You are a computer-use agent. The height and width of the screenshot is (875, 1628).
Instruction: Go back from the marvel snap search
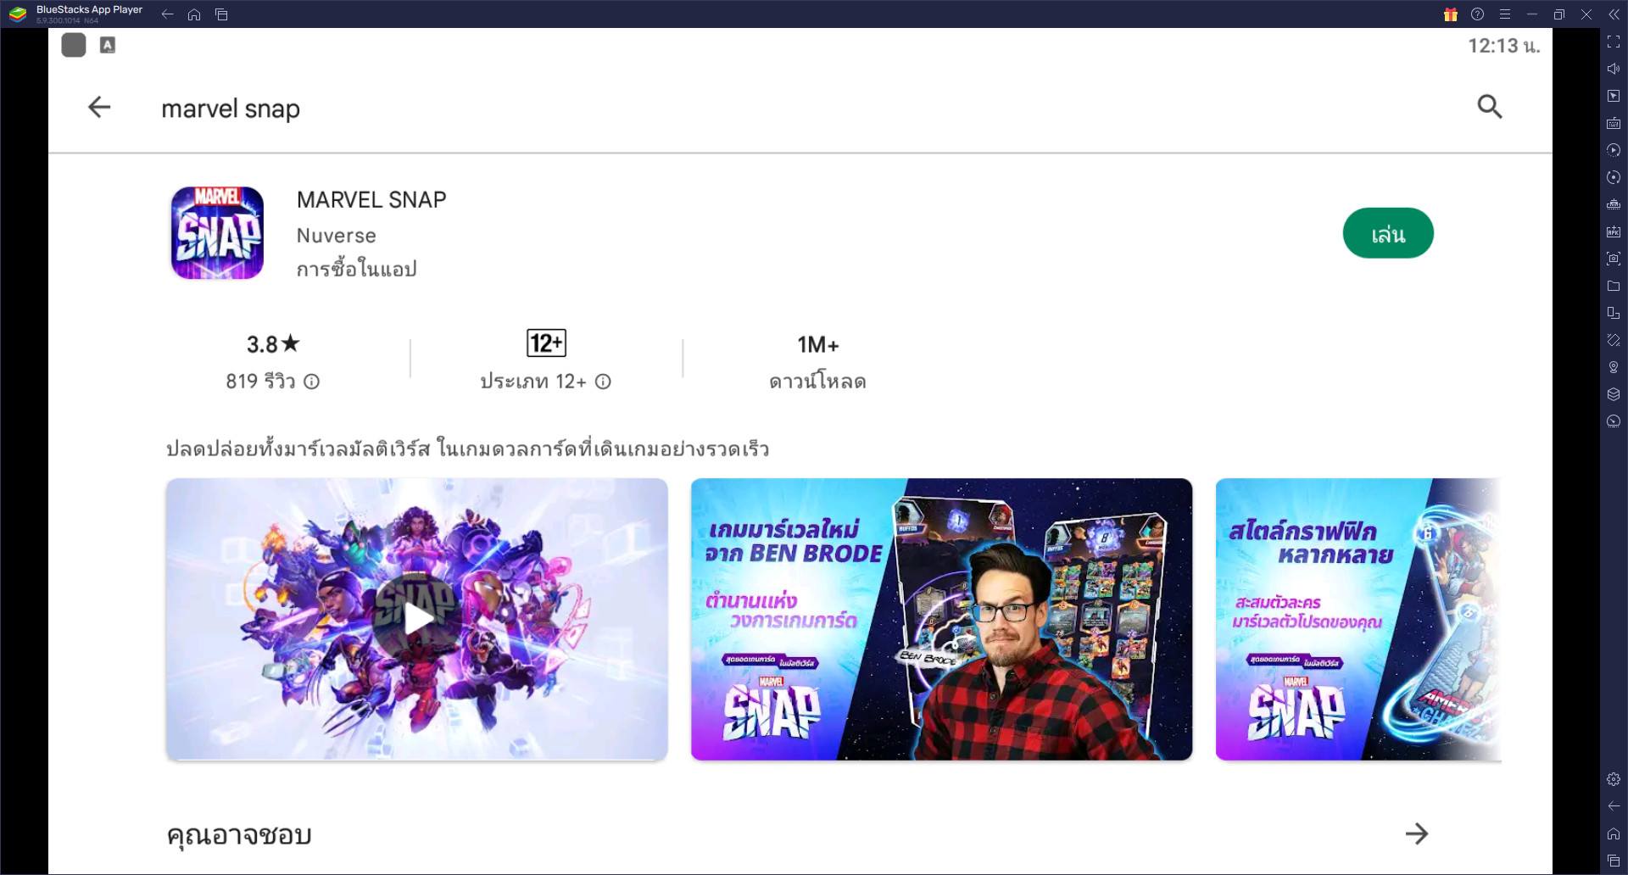click(x=99, y=107)
